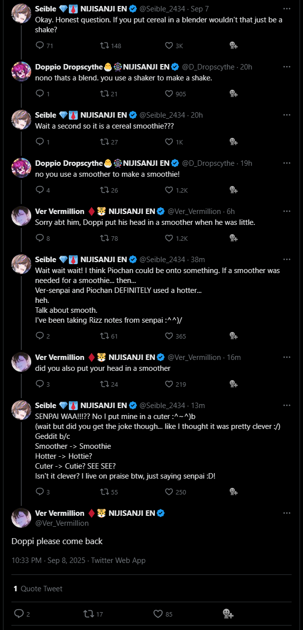Retweet Seible's cereal blender question
303x630 pixels.
coord(104,46)
